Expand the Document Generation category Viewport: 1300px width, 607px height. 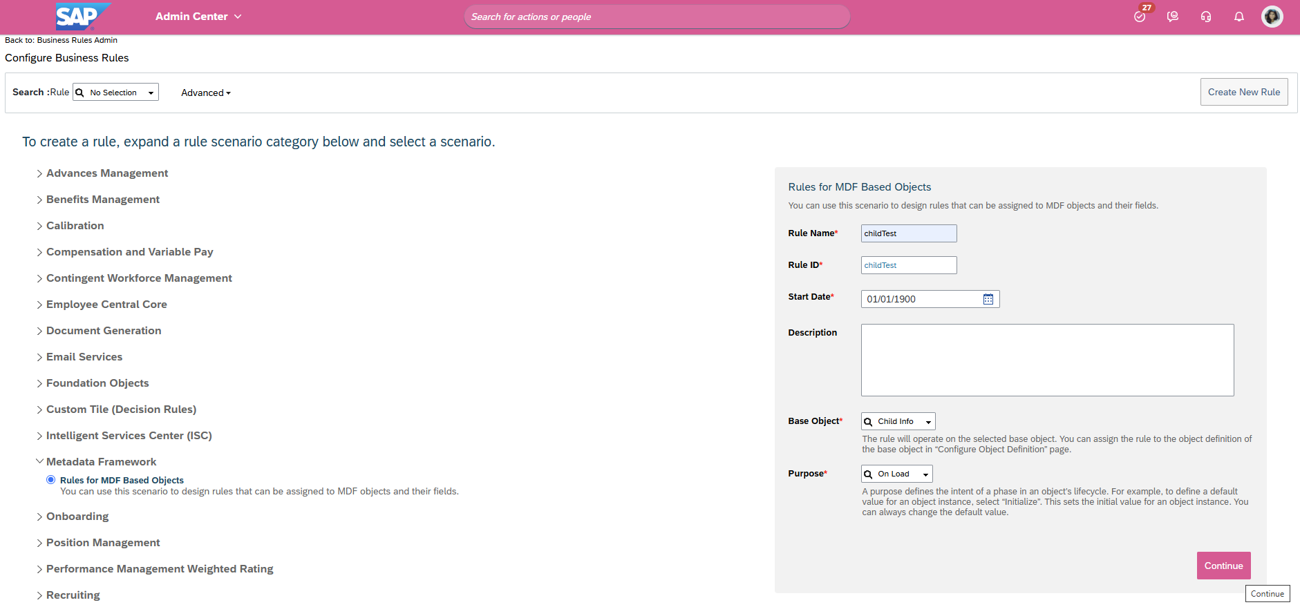[x=99, y=331]
